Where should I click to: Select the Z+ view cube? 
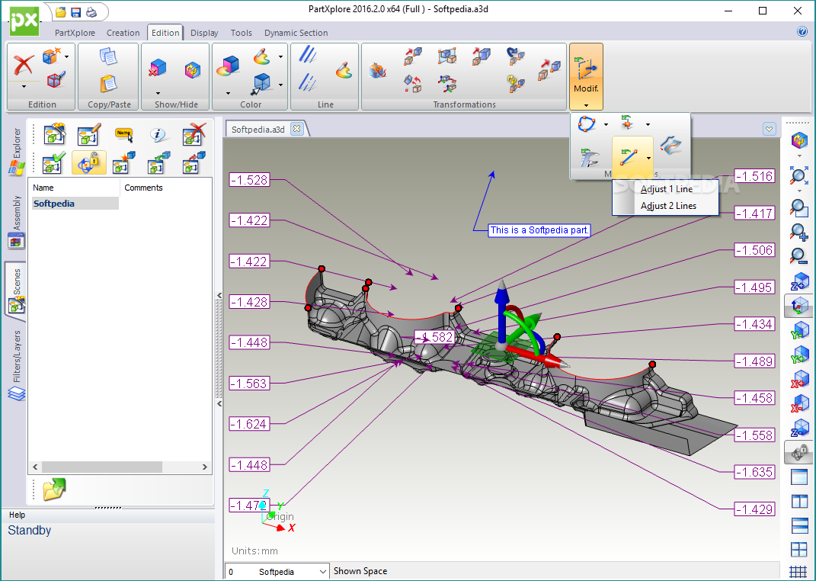point(799,281)
